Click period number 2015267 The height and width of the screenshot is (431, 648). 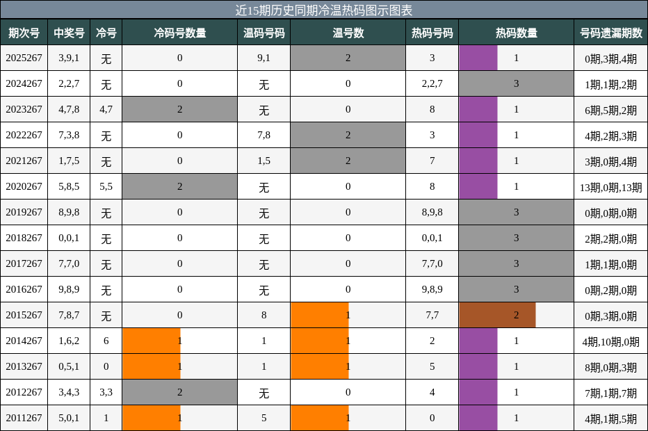(24, 315)
